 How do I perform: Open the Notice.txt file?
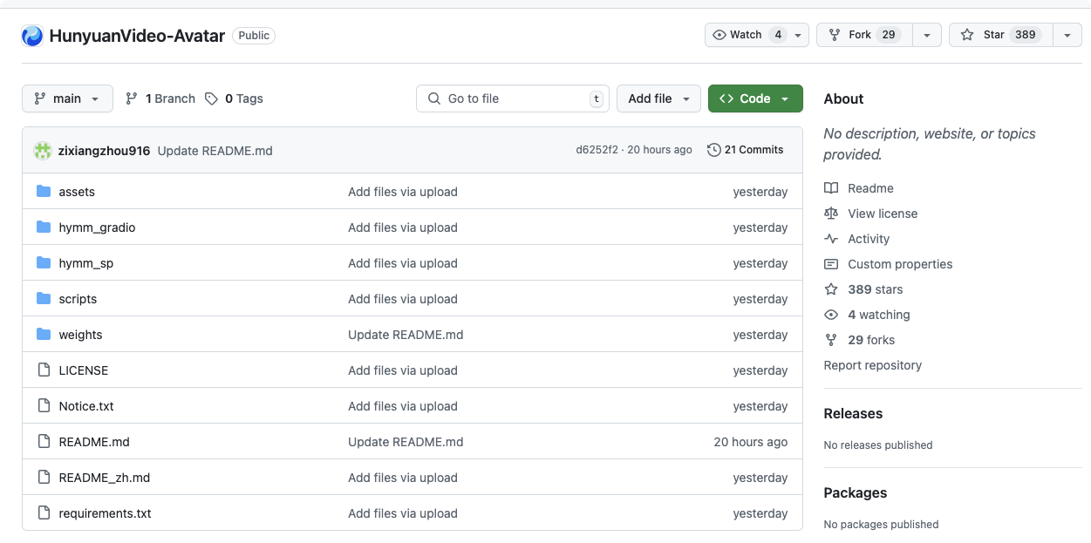(x=86, y=406)
